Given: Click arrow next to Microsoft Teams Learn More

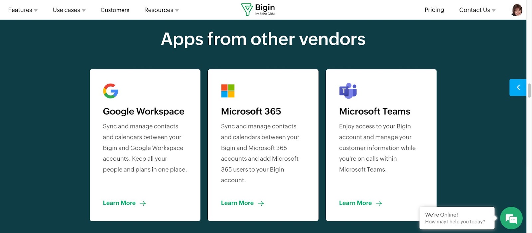Looking at the screenshot, I should coord(379,203).
